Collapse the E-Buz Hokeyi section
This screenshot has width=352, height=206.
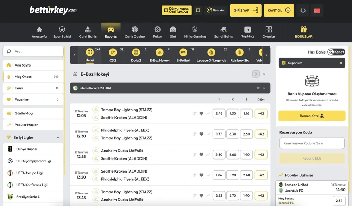[264, 74]
